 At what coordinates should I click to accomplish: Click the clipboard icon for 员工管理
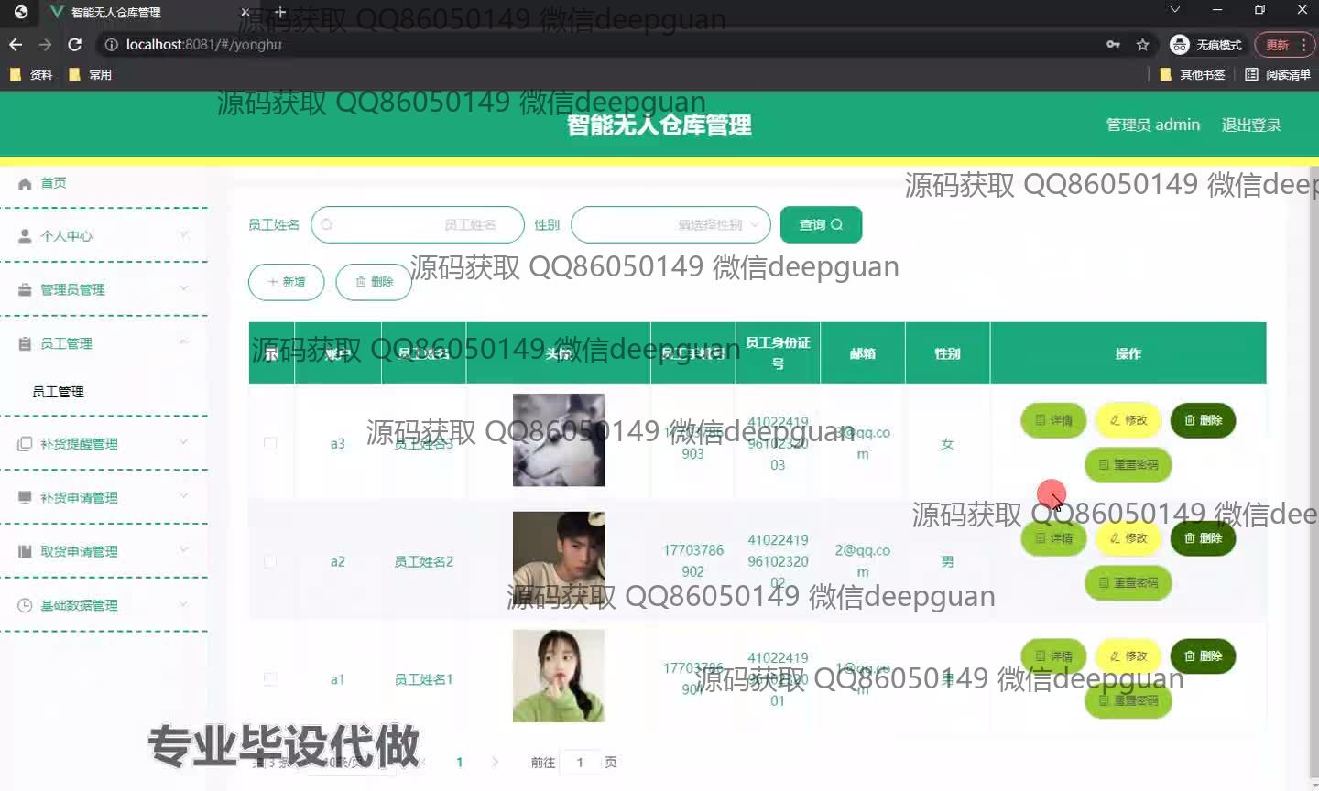(x=25, y=344)
